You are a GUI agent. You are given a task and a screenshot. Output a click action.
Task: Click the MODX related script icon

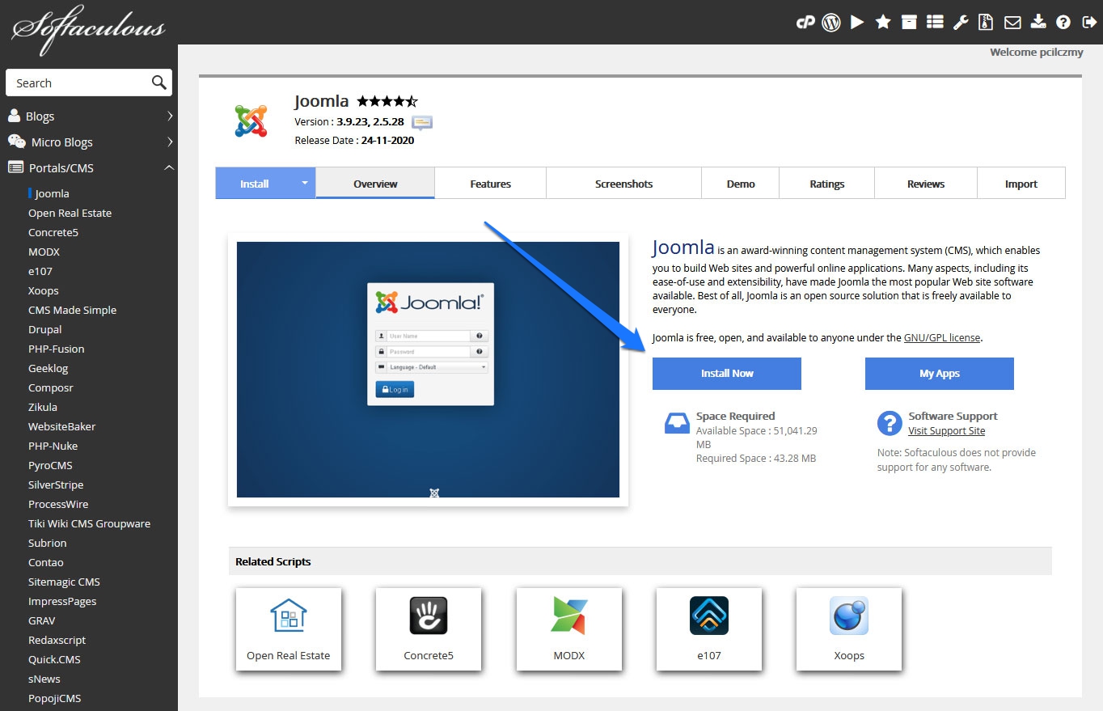(569, 616)
